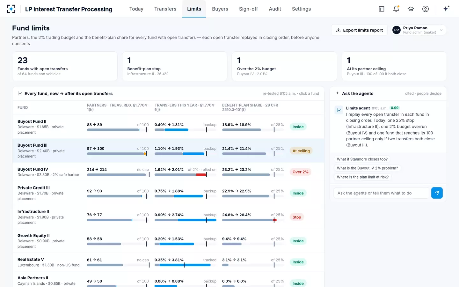
Task: Click the Over 2% status badge
Action: coord(301,172)
